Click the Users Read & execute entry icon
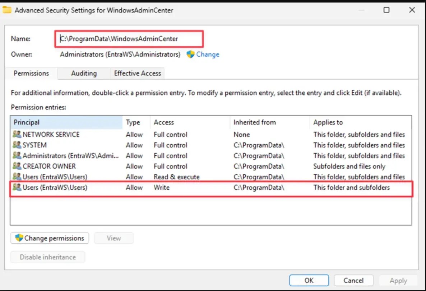426x291 pixels. point(17,177)
